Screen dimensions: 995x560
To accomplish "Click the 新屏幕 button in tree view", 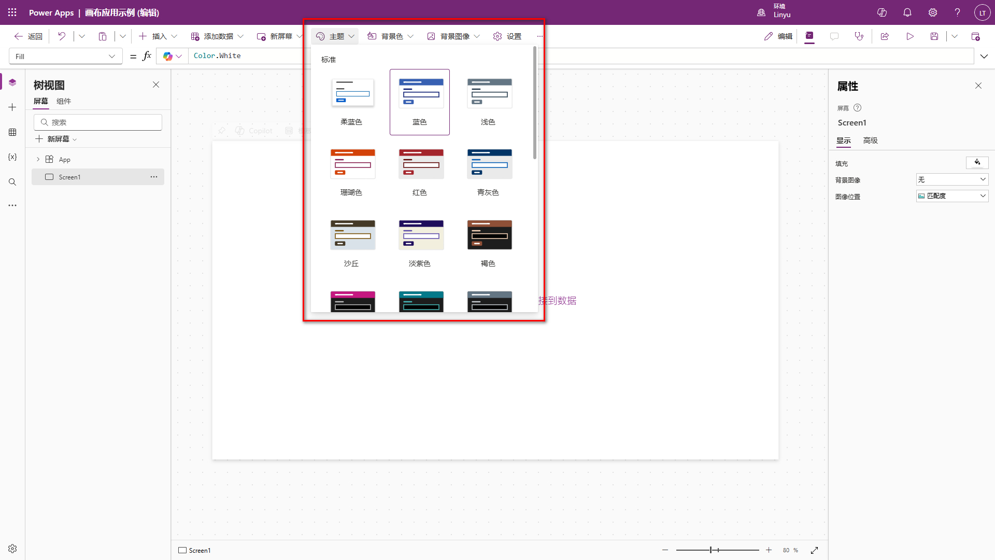I will pyautogui.click(x=56, y=139).
